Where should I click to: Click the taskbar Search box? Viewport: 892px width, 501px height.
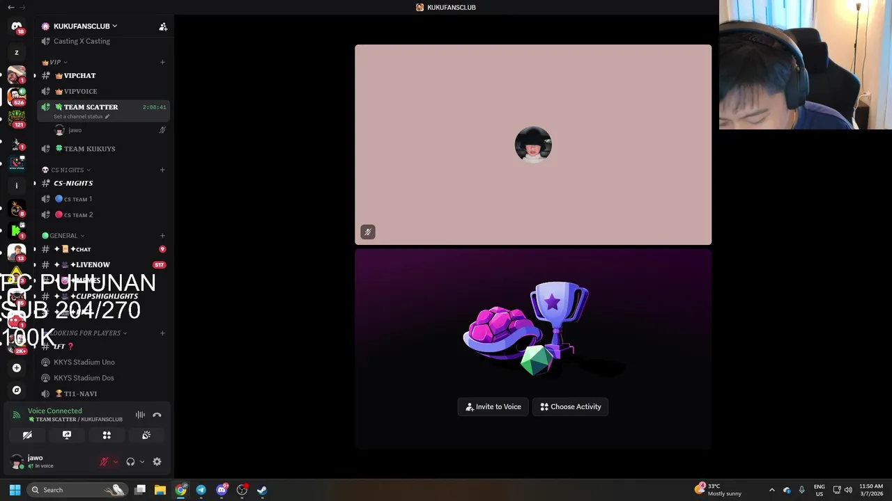[x=78, y=490]
